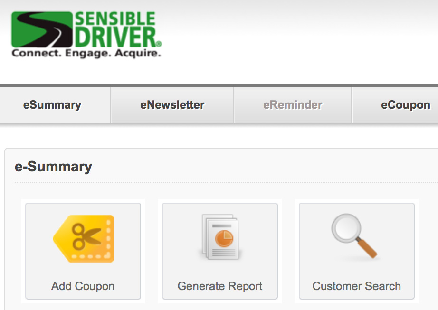The width and height of the screenshot is (438, 310).
Task: Click the Add Coupon label
Action: tap(83, 286)
